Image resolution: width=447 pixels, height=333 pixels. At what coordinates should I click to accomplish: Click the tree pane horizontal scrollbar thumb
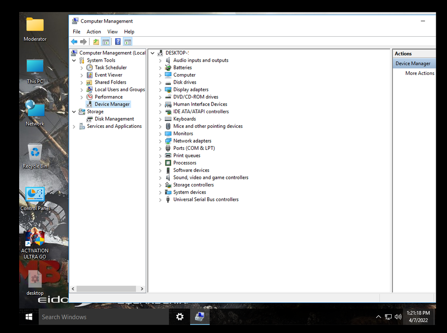pyautogui.click(x=106, y=289)
